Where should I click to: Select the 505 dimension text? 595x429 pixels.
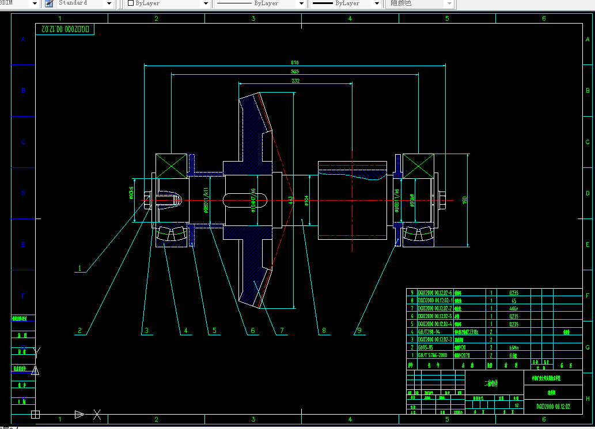[x=295, y=72]
